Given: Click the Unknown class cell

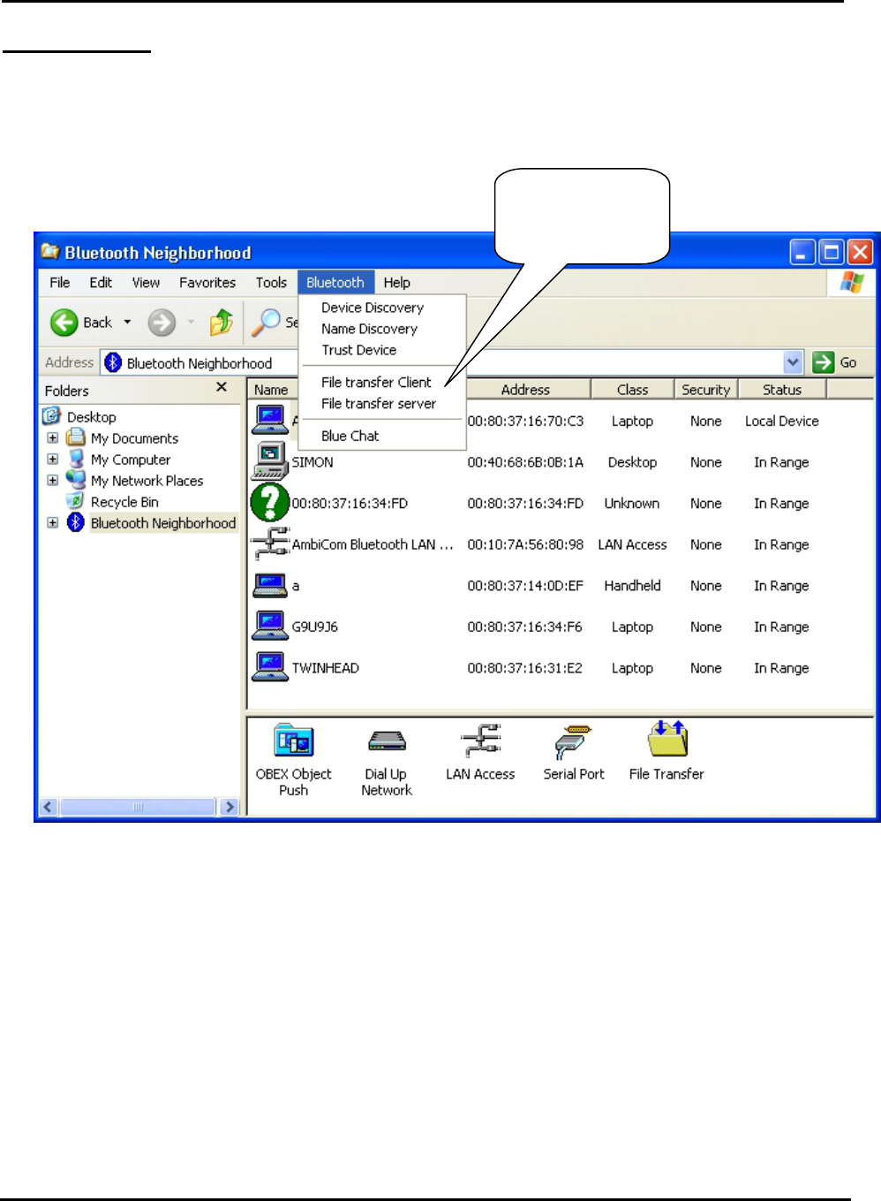Looking at the screenshot, I should [x=632, y=504].
